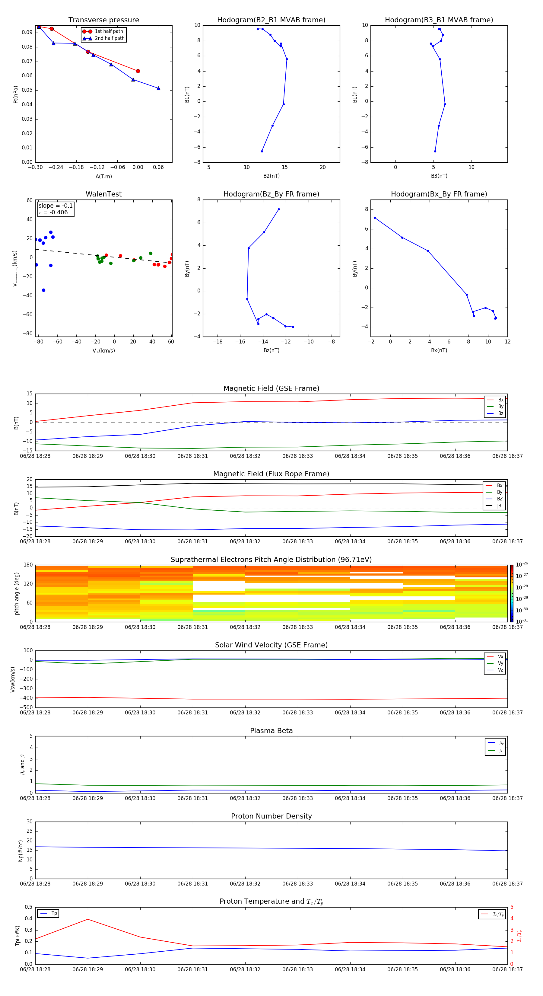This screenshot has width=543, height=996.
Task: Click the Transverse pressure plot title
Action: click(103, 20)
